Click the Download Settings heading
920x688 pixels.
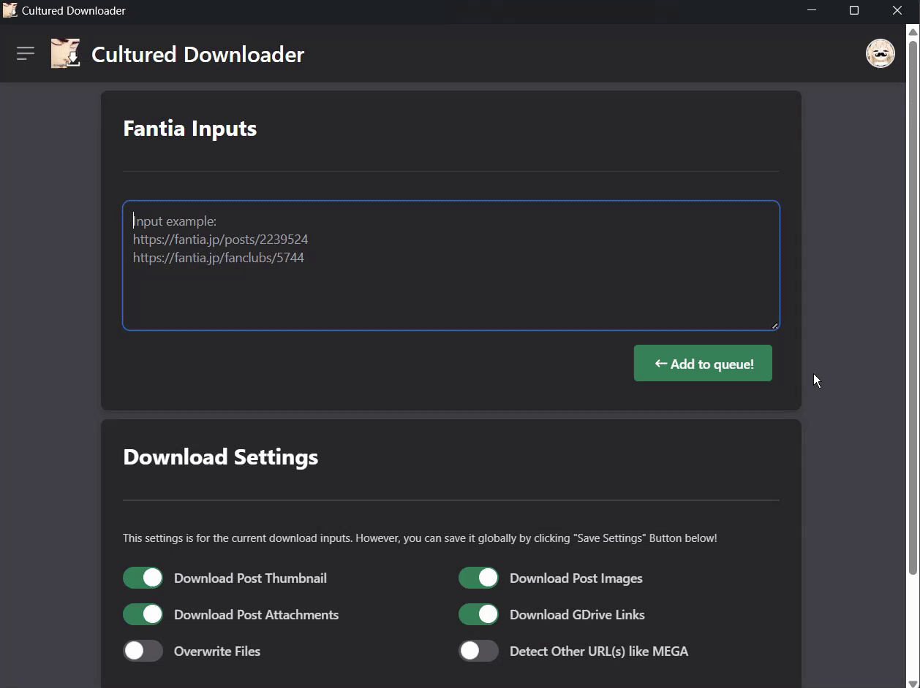coord(221,457)
